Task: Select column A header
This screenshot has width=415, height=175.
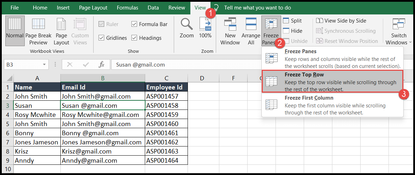Action: (x=37, y=78)
